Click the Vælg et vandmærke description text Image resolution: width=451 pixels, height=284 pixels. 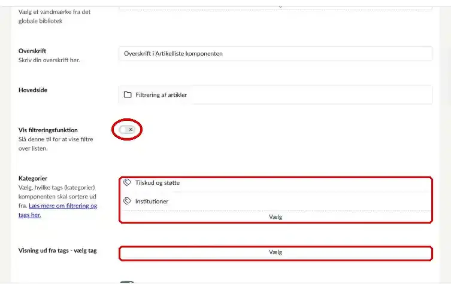pos(55,16)
